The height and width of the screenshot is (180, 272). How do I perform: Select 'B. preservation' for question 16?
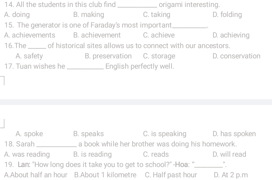(108, 56)
